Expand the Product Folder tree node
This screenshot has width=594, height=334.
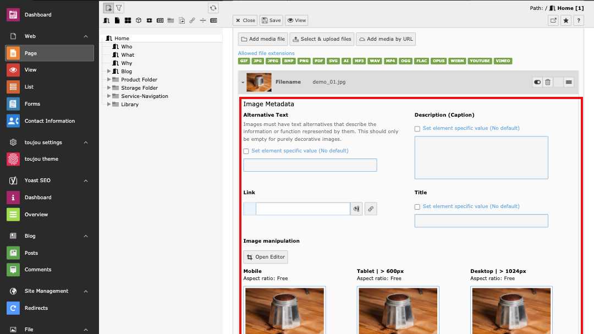pyautogui.click(x=109, y=80)
